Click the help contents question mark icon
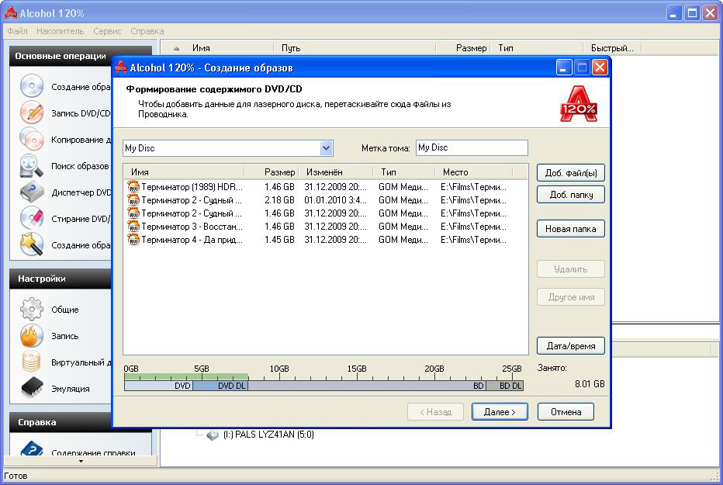Screen dimensions: 723x485 [x=31, y=449]
